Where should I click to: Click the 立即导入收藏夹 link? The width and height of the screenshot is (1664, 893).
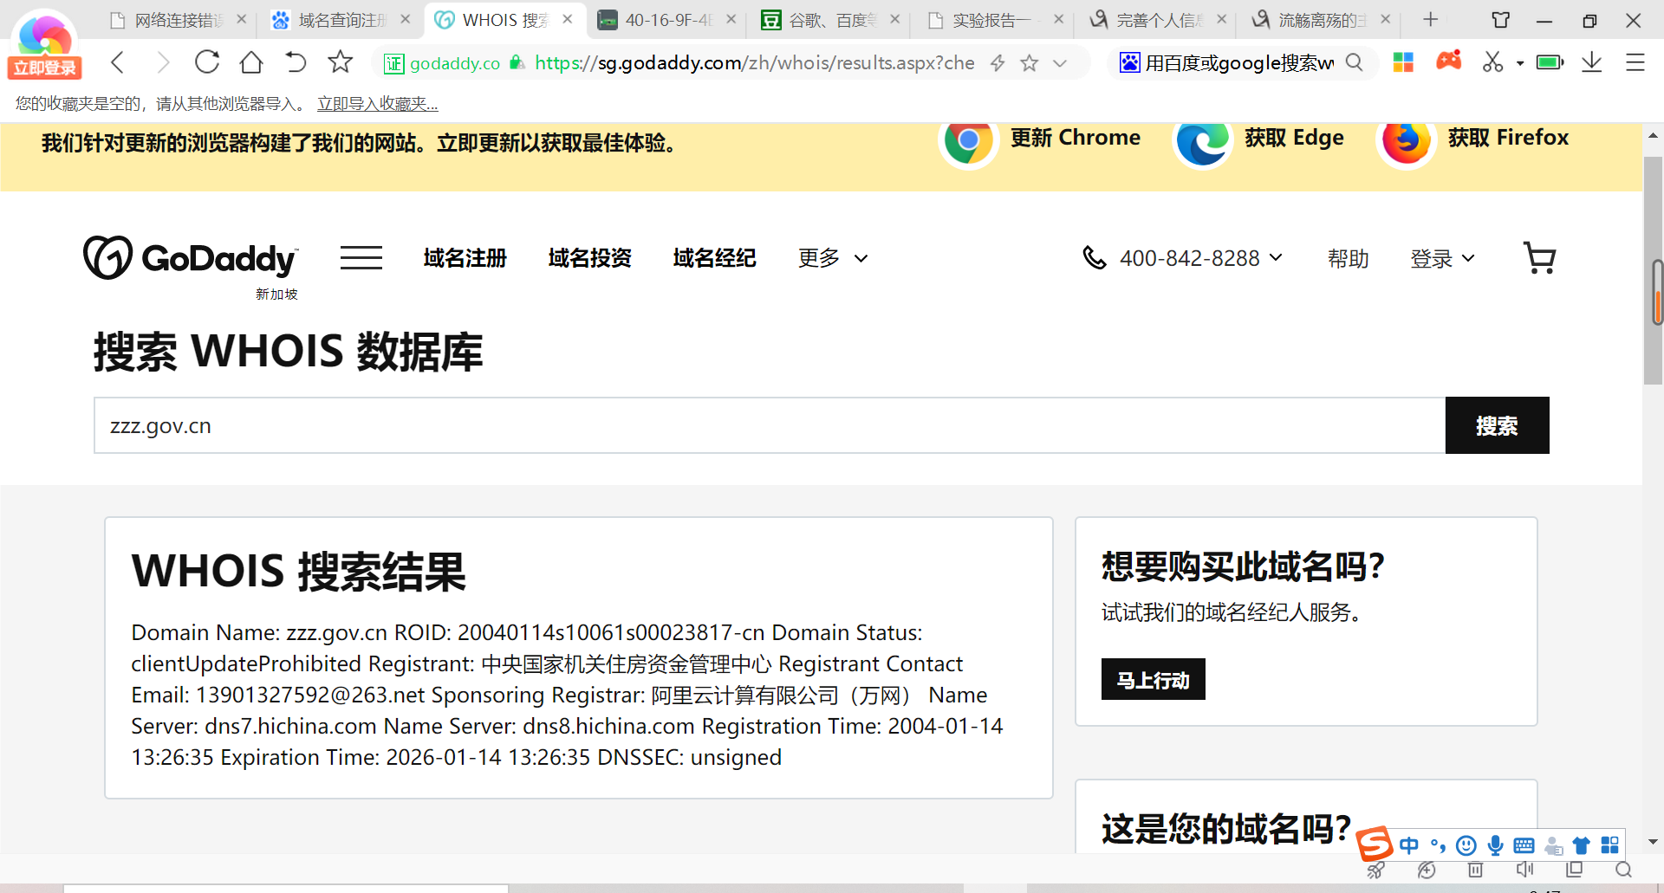pyautogui.click(x=378, y=104)
